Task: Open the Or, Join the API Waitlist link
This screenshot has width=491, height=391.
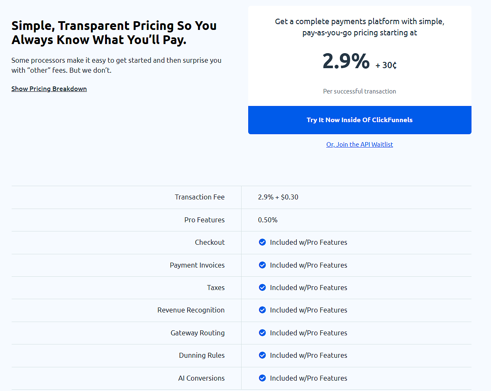Action: (x=359, y=144)
